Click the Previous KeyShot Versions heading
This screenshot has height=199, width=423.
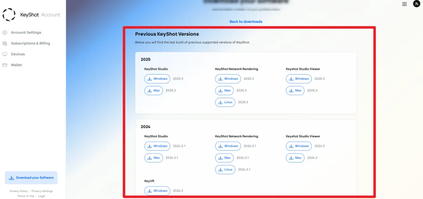(167, 34)
